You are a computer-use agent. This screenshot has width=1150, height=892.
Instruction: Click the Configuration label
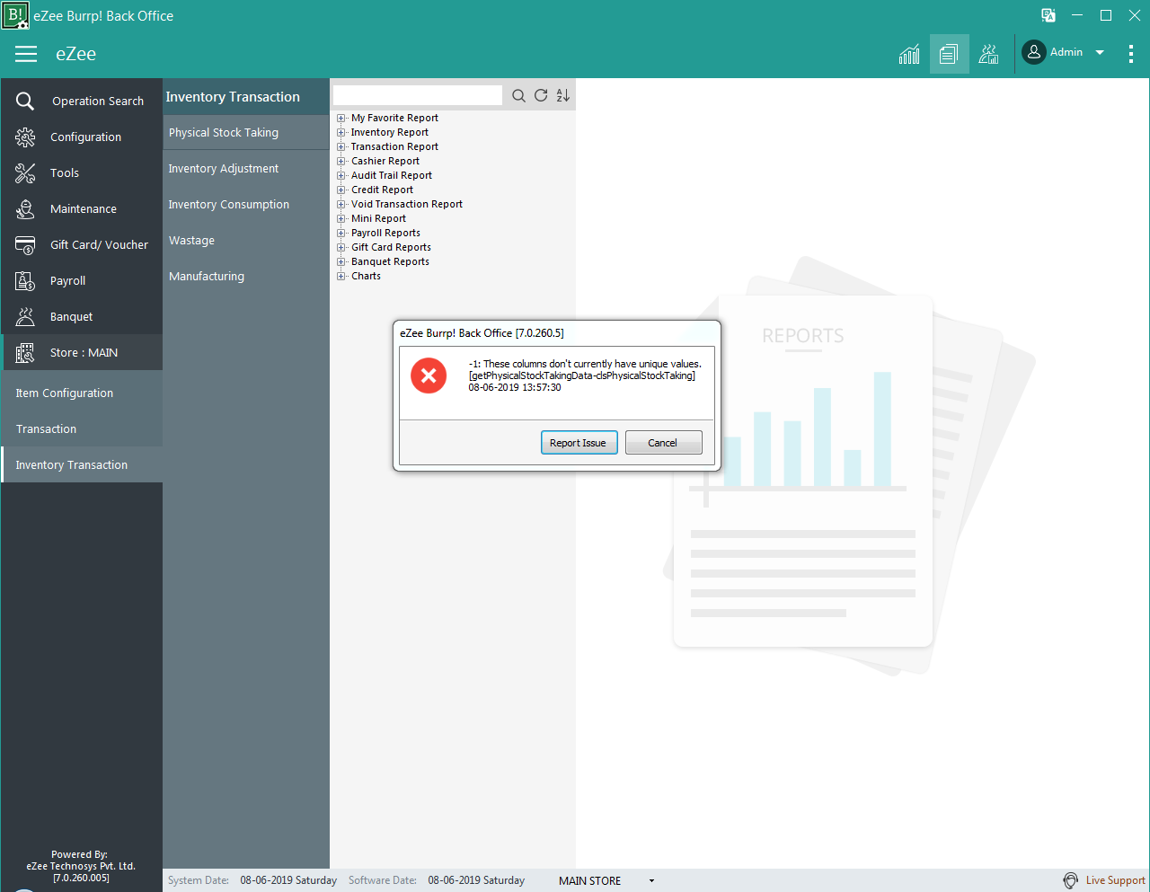click(85, 137)
